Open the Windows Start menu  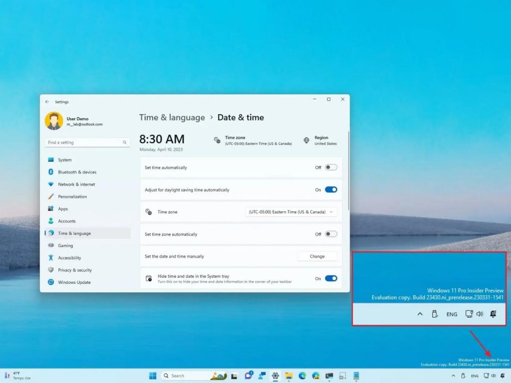[153, 376]
